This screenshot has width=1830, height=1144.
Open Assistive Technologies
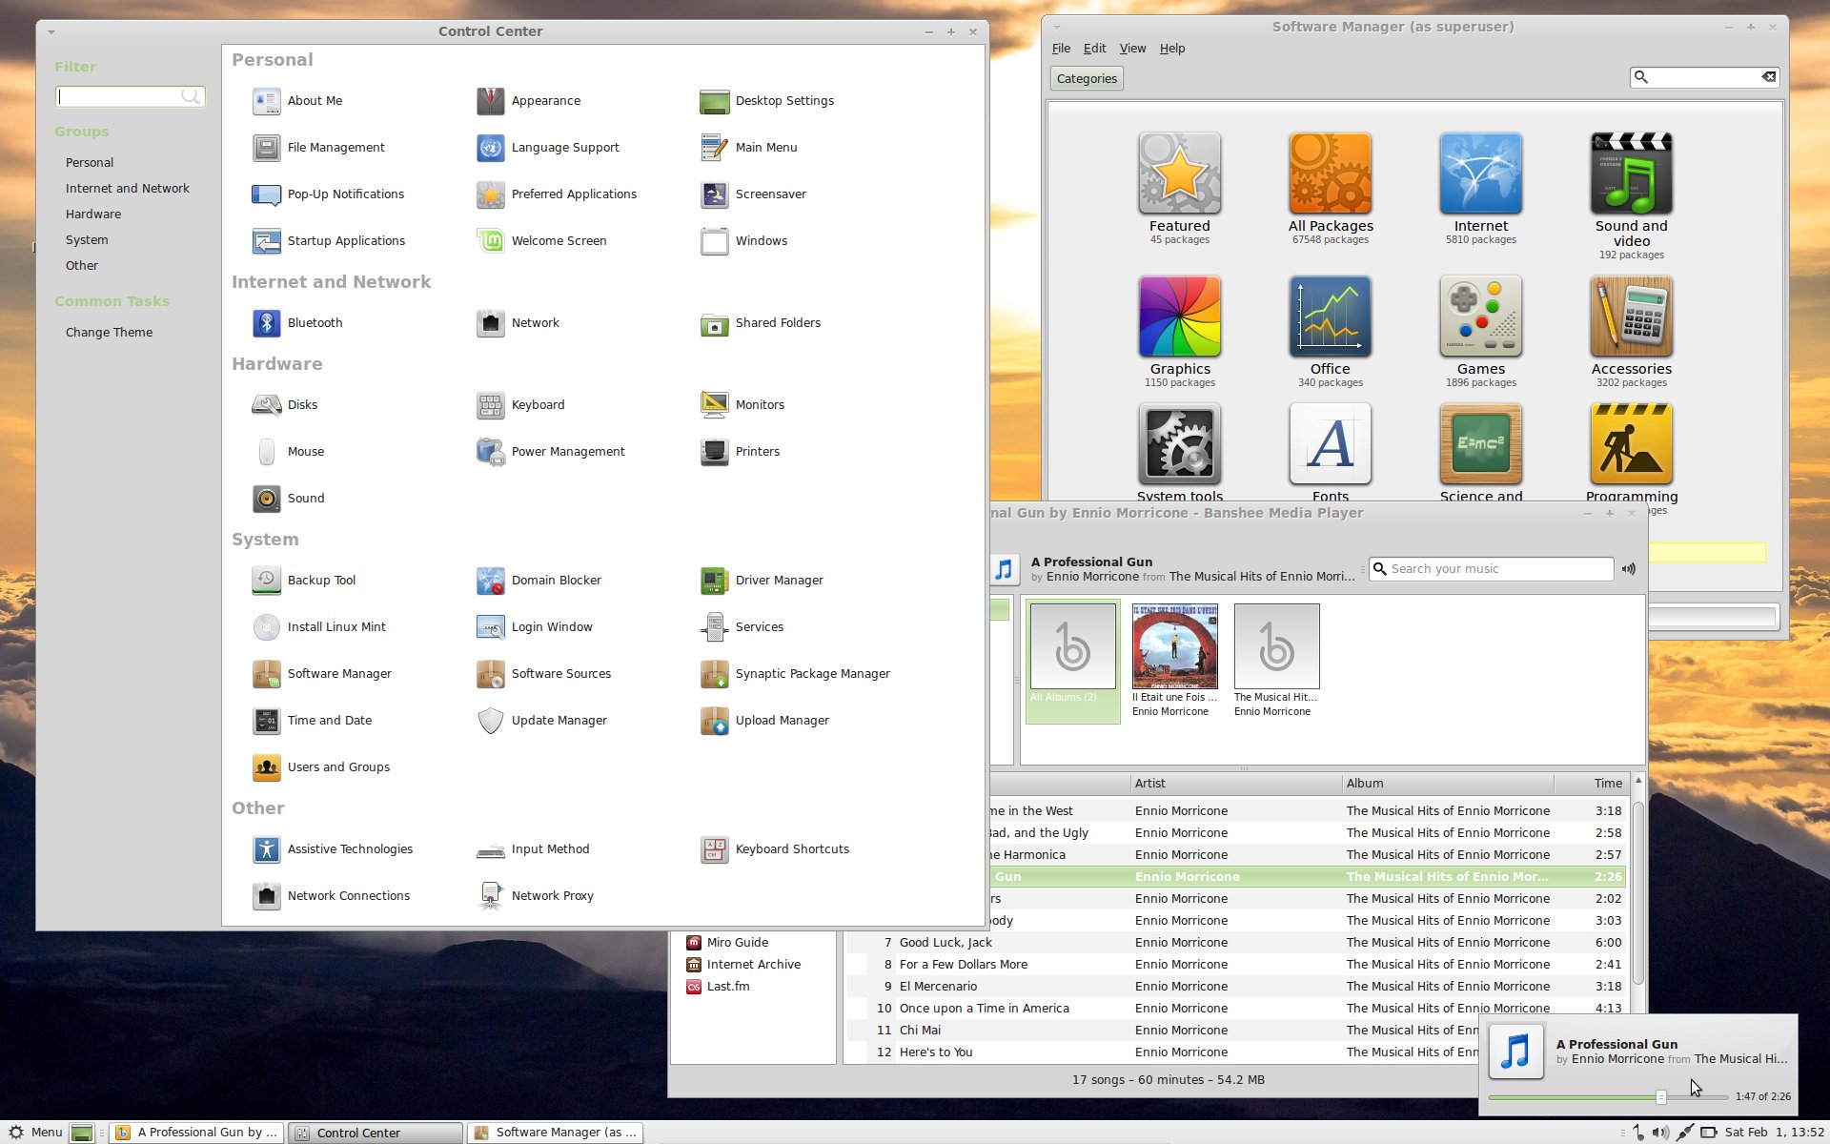(333, 848)
